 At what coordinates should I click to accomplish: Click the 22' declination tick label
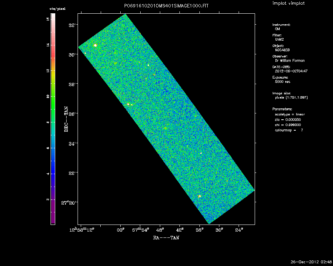click(72, 173)
